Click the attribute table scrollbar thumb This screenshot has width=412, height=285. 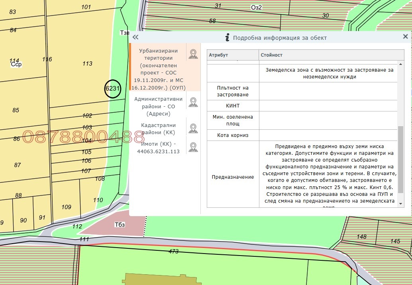tap(400, 160)
